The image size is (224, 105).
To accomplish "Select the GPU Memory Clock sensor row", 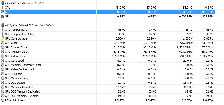I will [x=17, y=52].
